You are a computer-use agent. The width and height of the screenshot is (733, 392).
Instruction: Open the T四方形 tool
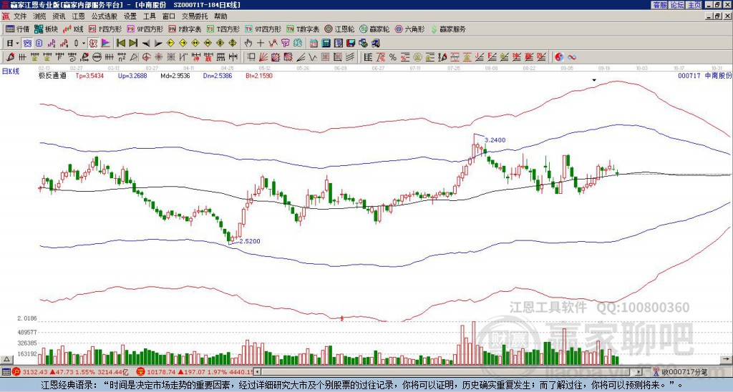point(223,29)
